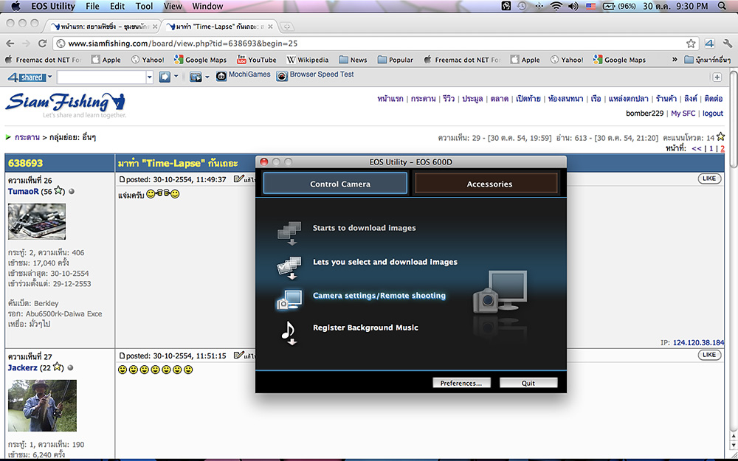Image resolution: width=738 pixels, height=461 pixels.
Task: Go to page 1 of the thread
Action: (x=711, y=149)
